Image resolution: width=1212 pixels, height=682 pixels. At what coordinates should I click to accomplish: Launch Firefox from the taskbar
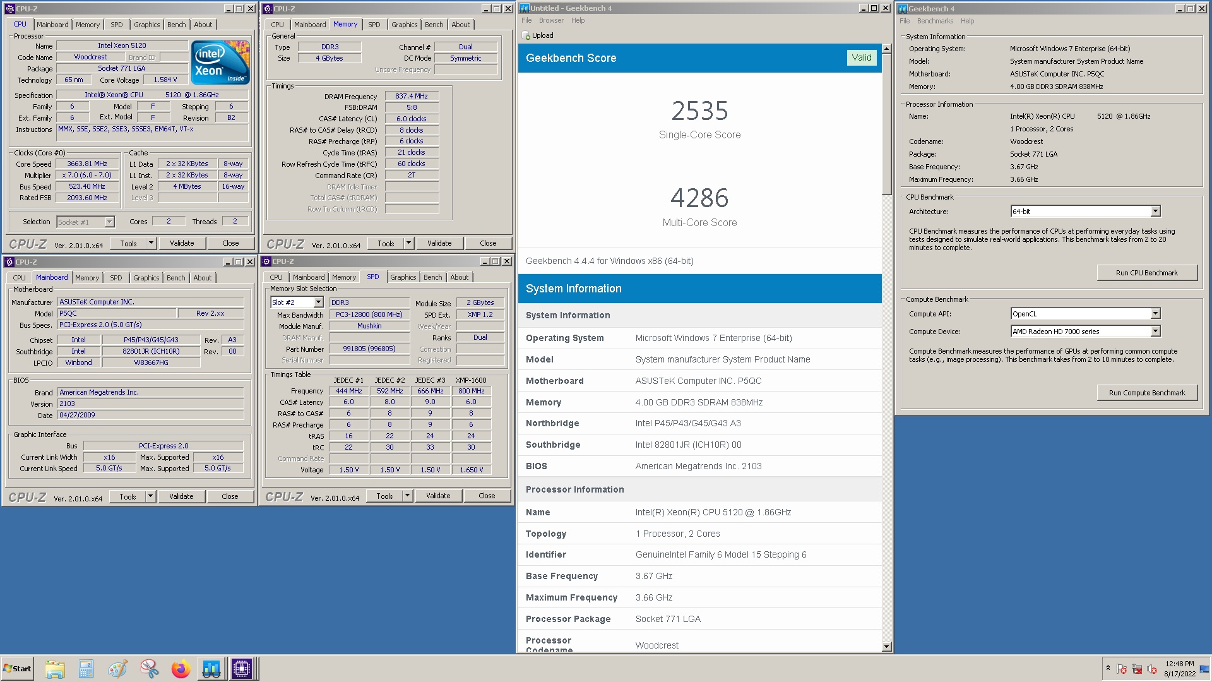tap(181, 669)
